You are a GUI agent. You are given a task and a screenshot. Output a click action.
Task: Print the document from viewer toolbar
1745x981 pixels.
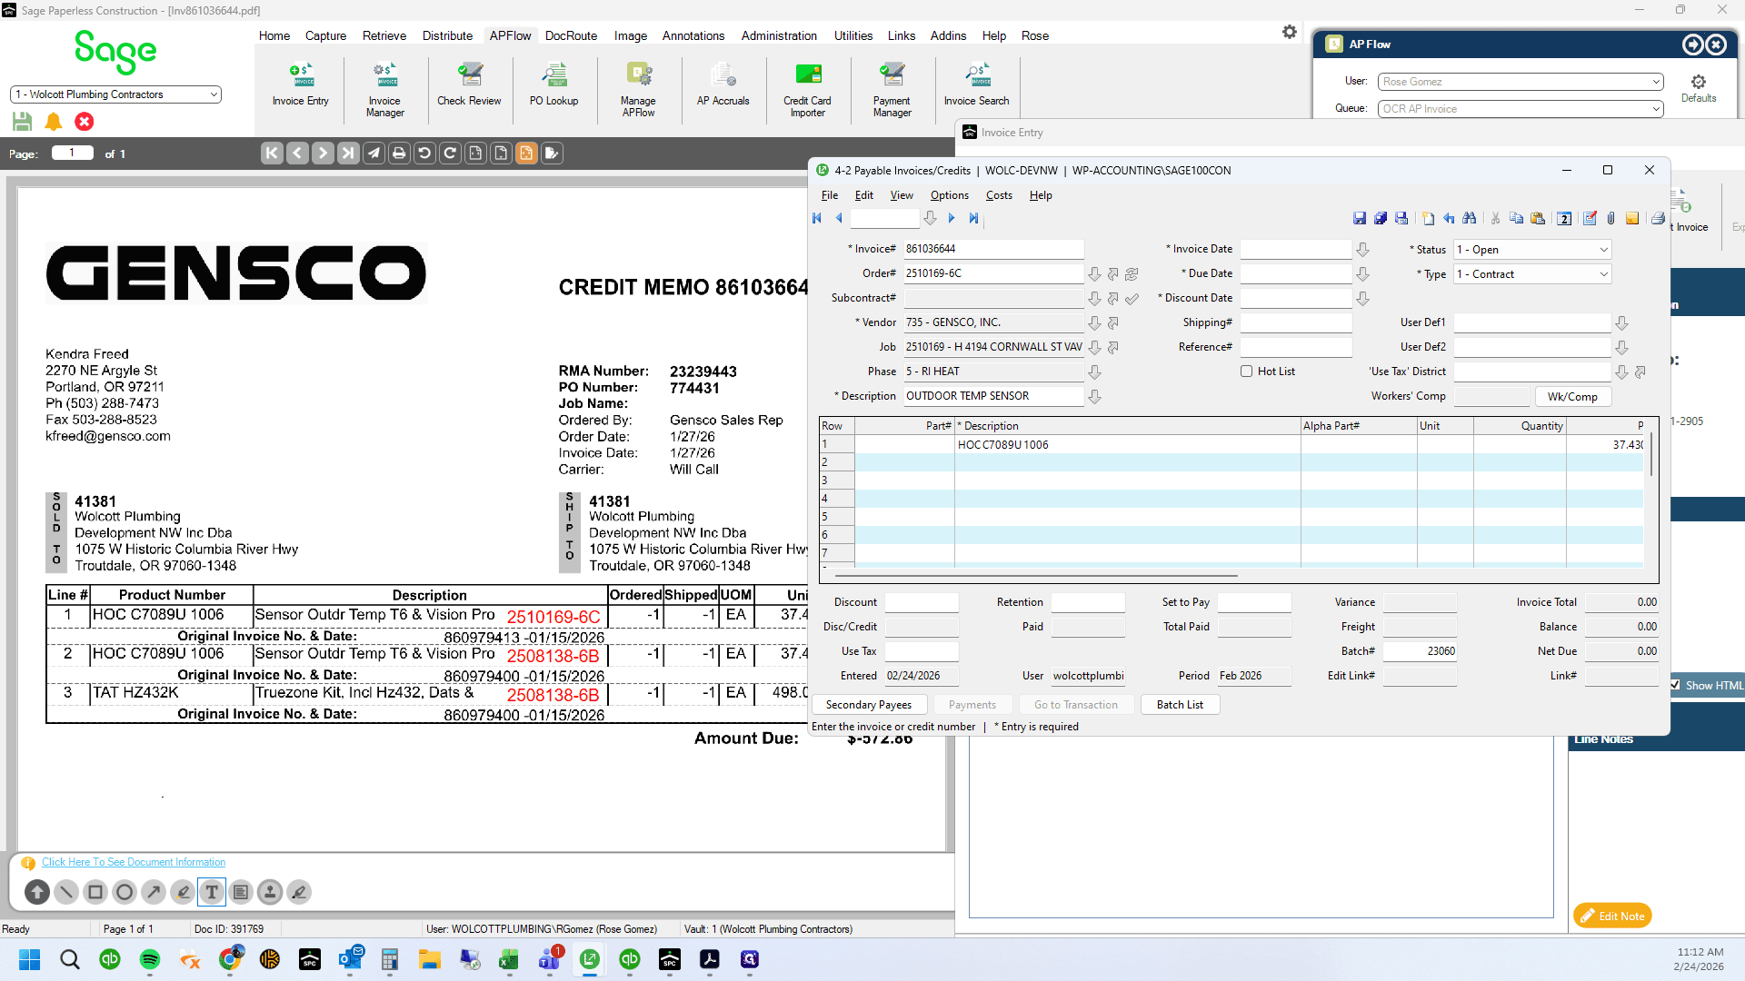pyautogui.click(x=399, y=154)
